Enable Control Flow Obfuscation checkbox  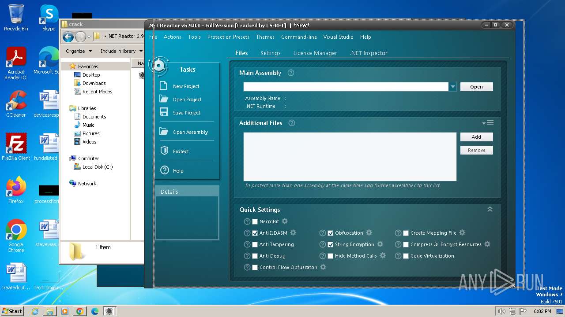point(255,267)
